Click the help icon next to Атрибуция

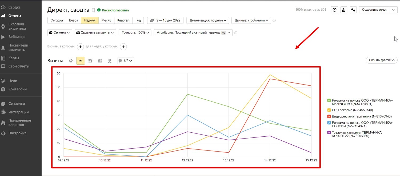click(x=235, y=33)
